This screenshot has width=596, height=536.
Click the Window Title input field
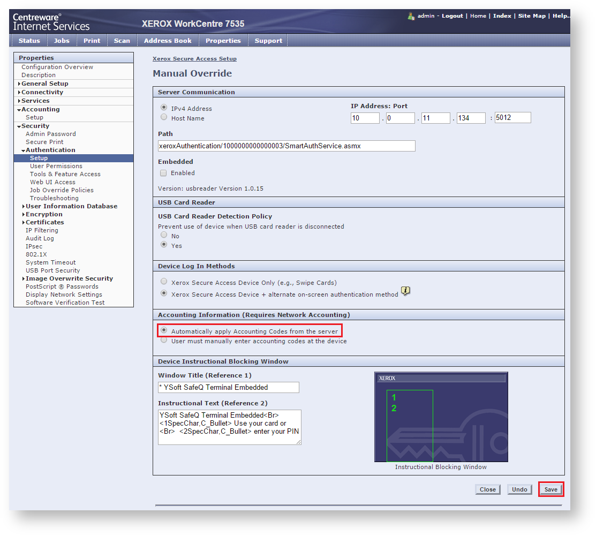[229, 387]
